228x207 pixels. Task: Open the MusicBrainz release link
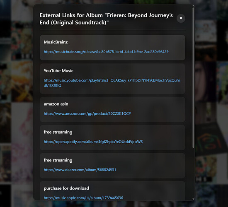point(106,52)
